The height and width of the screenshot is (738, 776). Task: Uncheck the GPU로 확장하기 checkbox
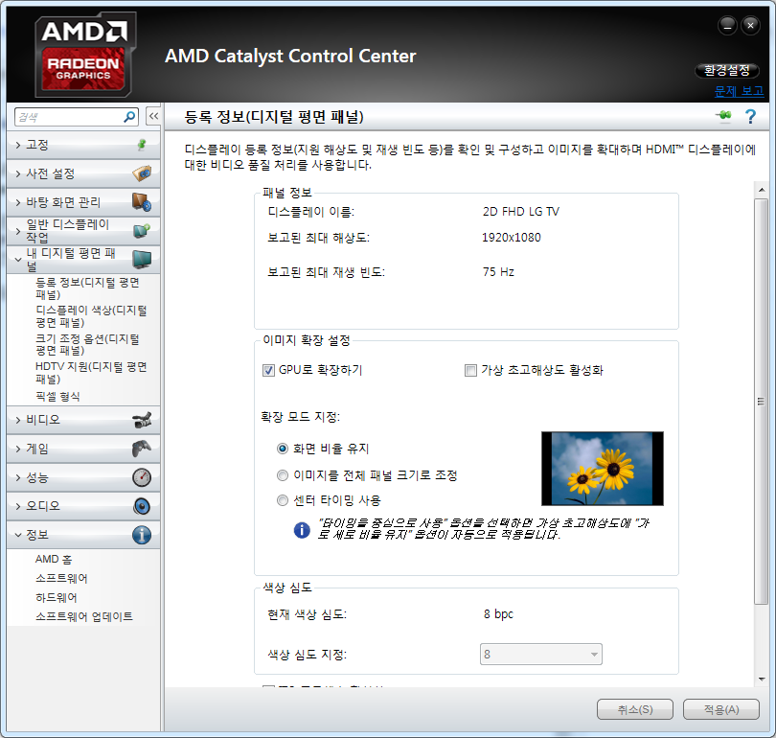tap(268, 370)
